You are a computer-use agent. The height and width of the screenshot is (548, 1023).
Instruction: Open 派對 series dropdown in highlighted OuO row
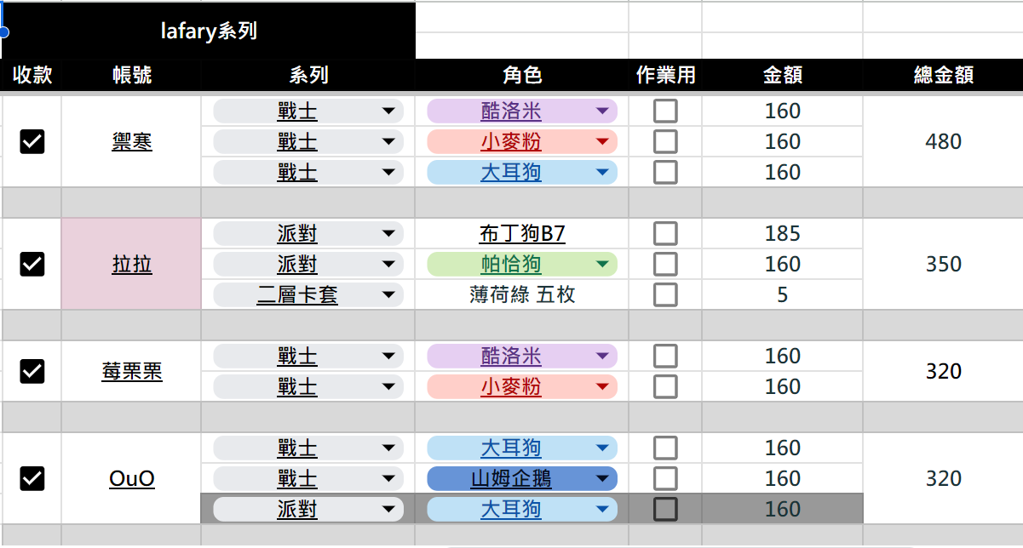(x=307, y=509)
